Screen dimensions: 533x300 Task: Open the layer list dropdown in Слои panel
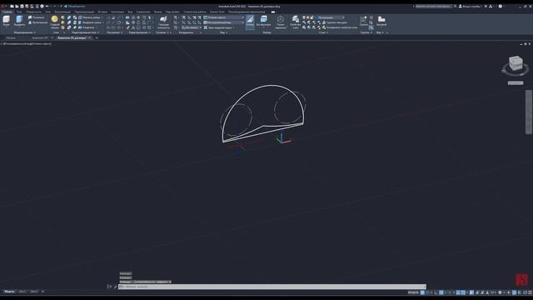click(330, 17)
